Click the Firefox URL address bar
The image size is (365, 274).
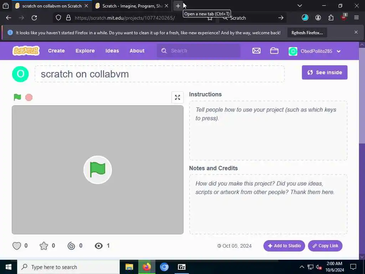point(134,18)
